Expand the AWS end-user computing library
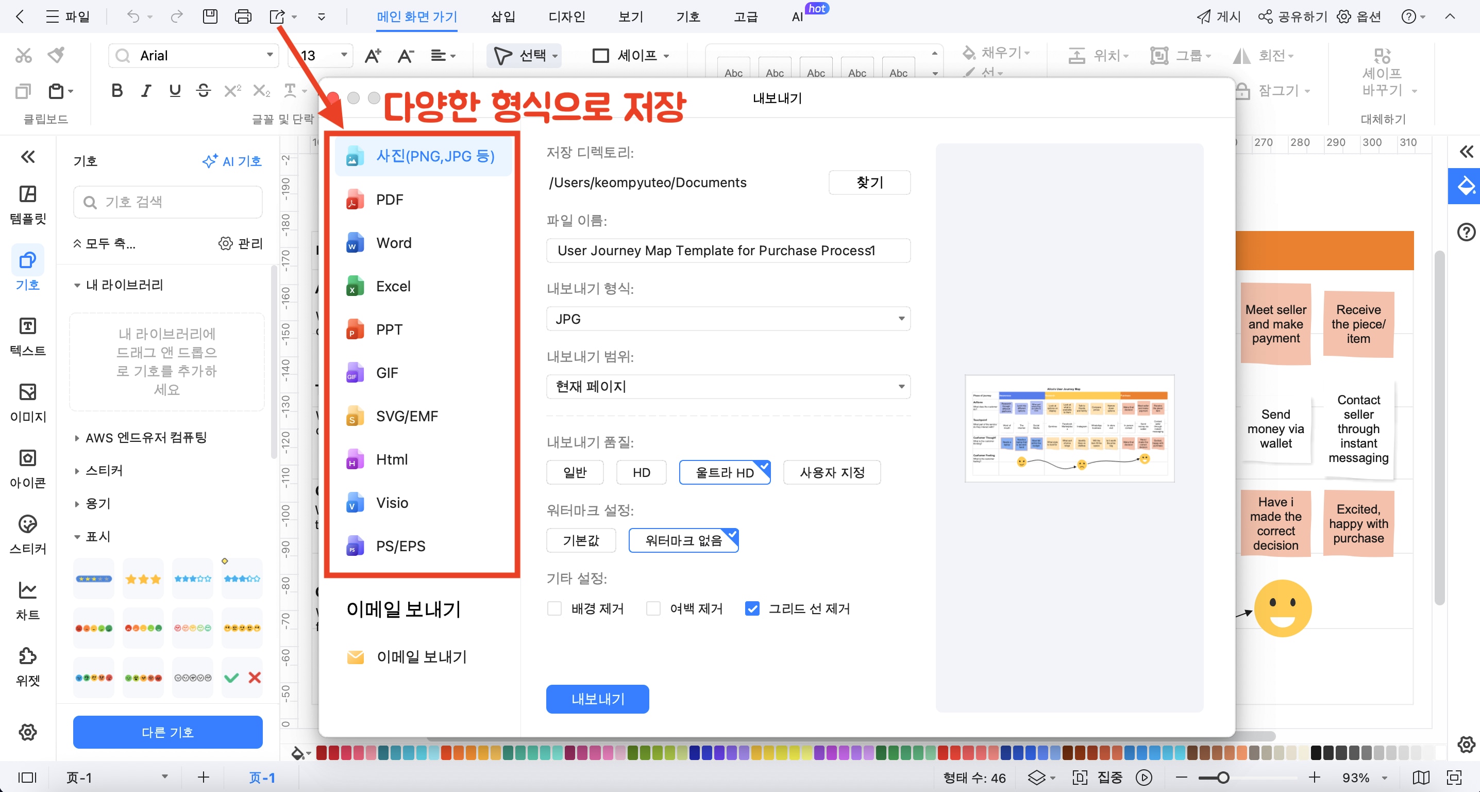 (x=146, y=437)
